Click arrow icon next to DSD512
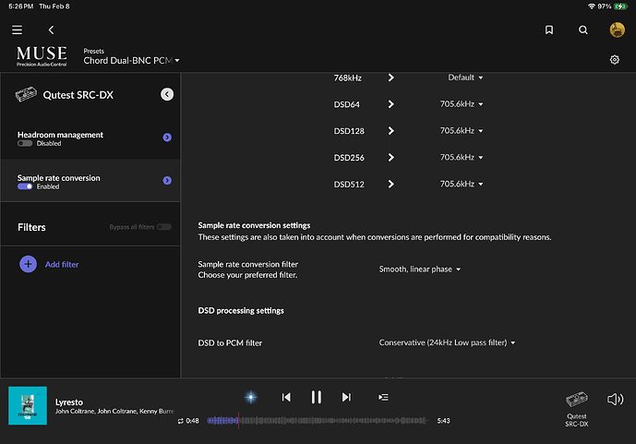Image resolution: width=636 pixels, height=444 pixels. click(x=390, y=184)
